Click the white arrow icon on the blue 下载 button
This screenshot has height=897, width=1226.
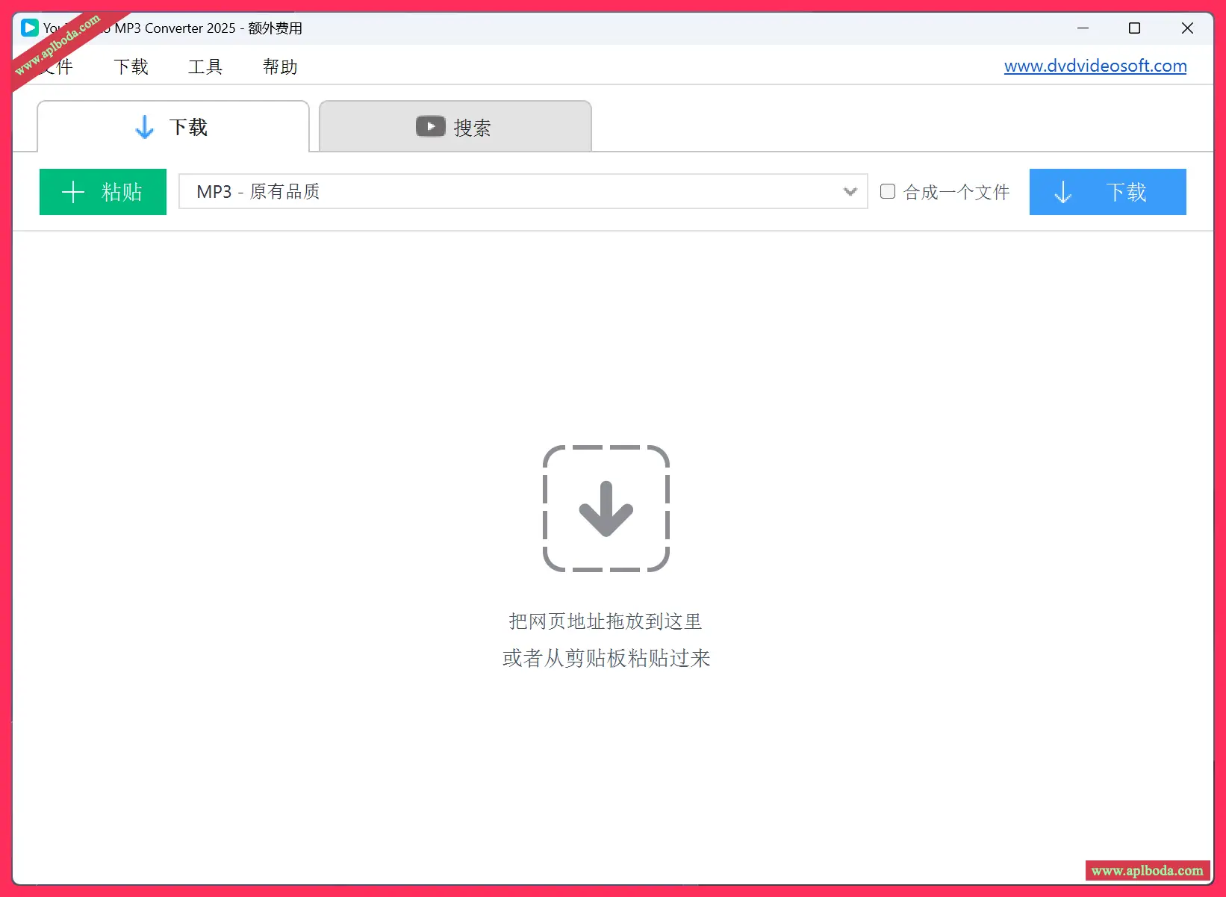point(1062,193)
